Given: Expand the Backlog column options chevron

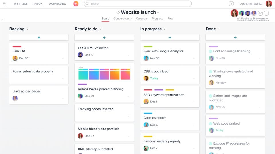Looking at the screenshot, I should 28,29.
